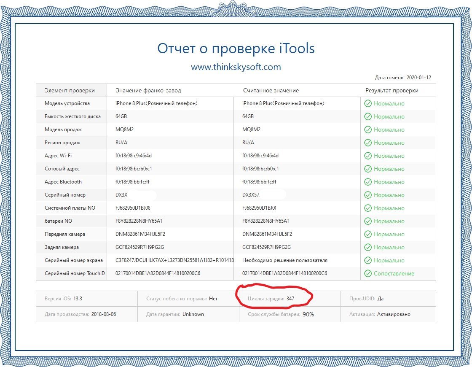Select the check icon in Задняя камера row
This screenshot has width=472, height=367.
(x=368, y=247)
